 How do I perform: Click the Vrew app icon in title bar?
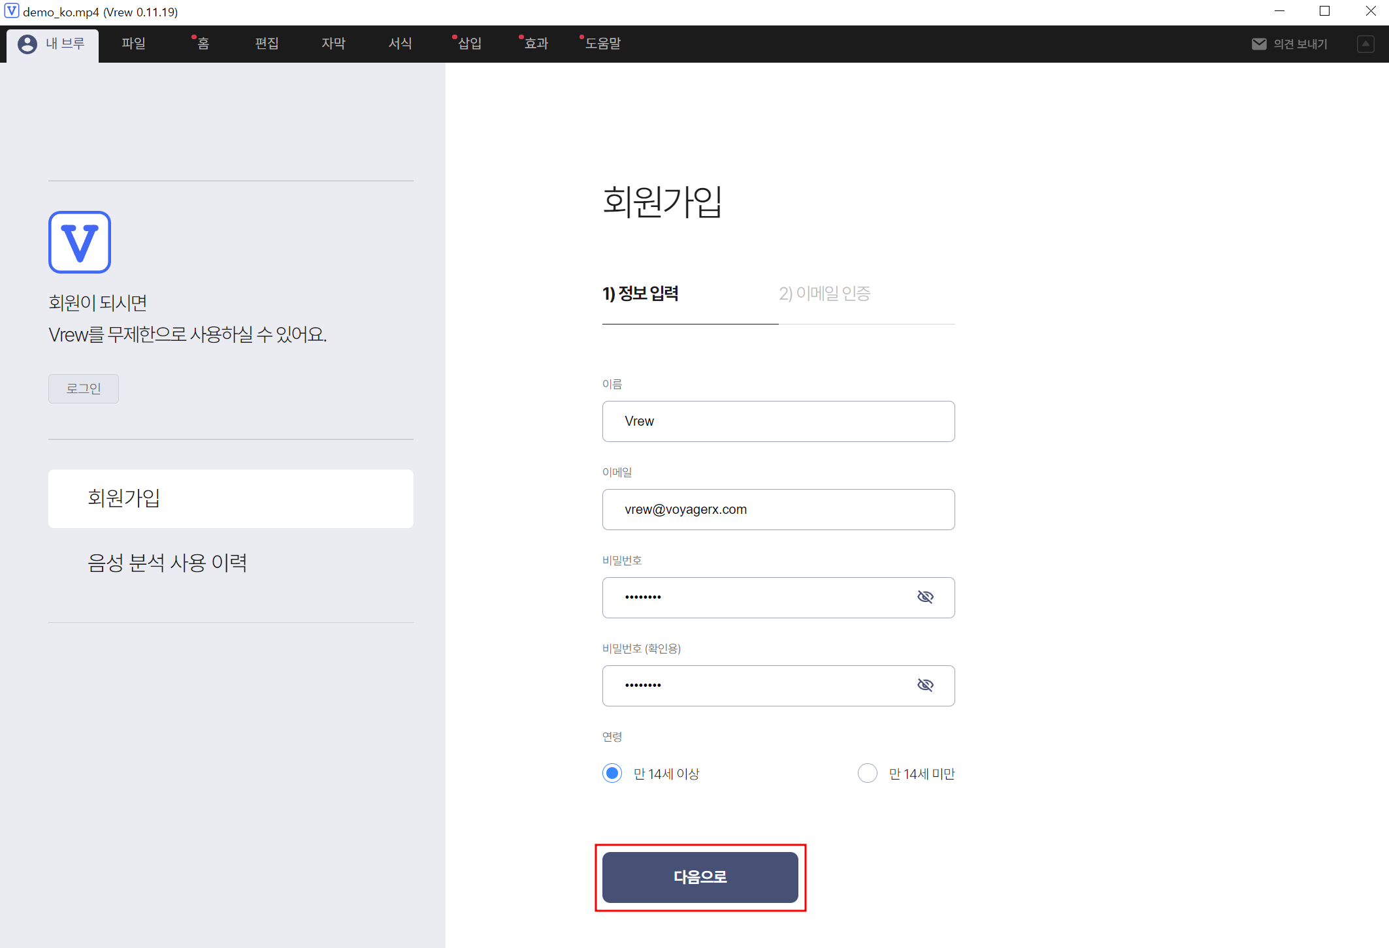12,11
